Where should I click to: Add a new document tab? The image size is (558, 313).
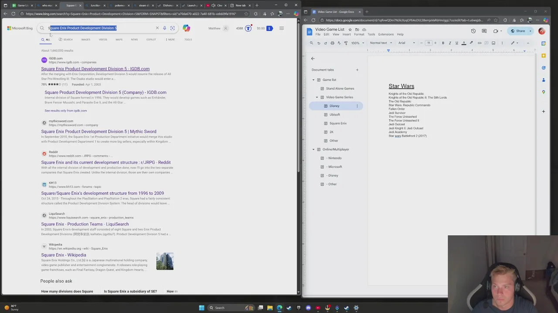[x=357, y=70]
